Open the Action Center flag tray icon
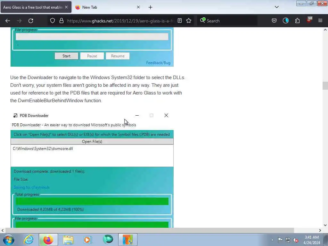 [280, 240]
